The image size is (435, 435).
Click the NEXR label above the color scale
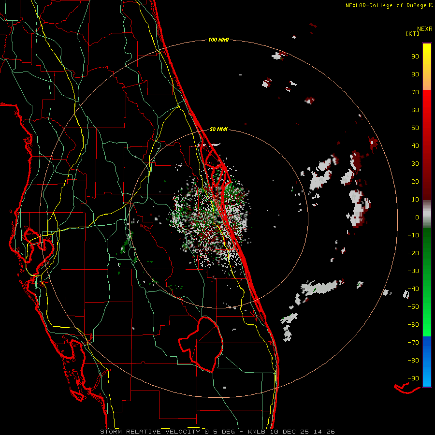(x=424, y=29)
